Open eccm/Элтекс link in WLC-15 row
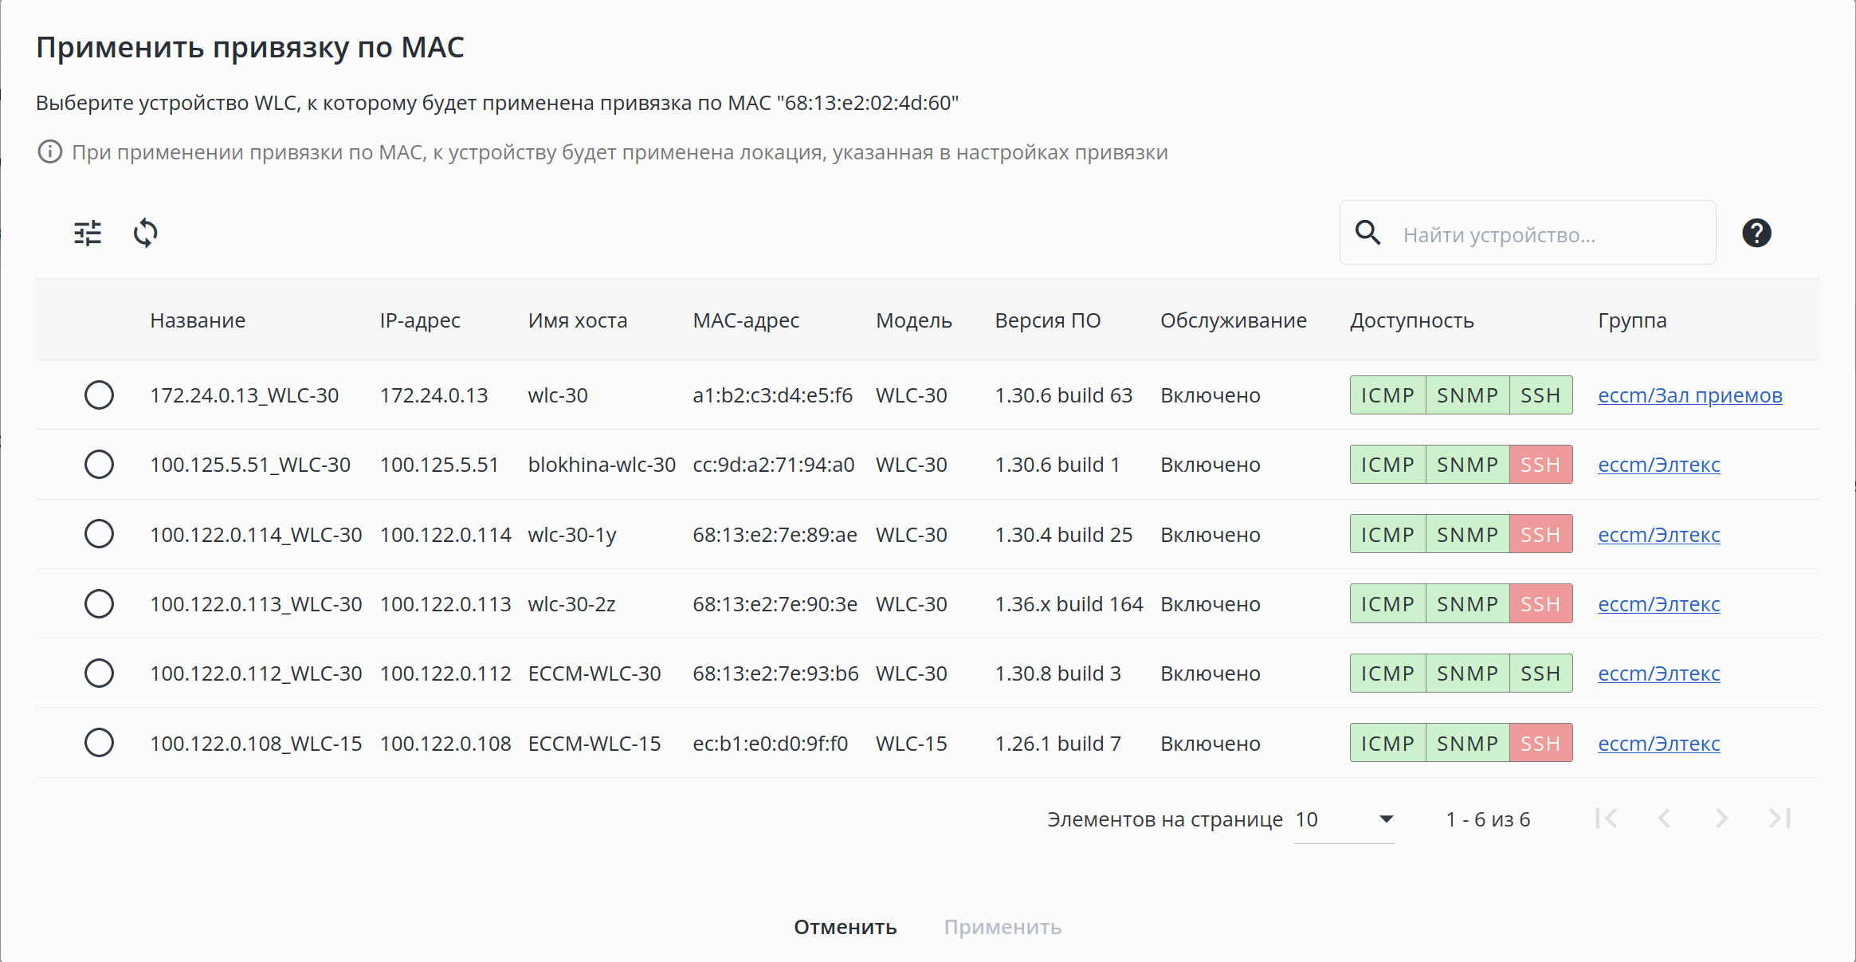Viewport: 1856px width, 962px height. point(1658,744)
